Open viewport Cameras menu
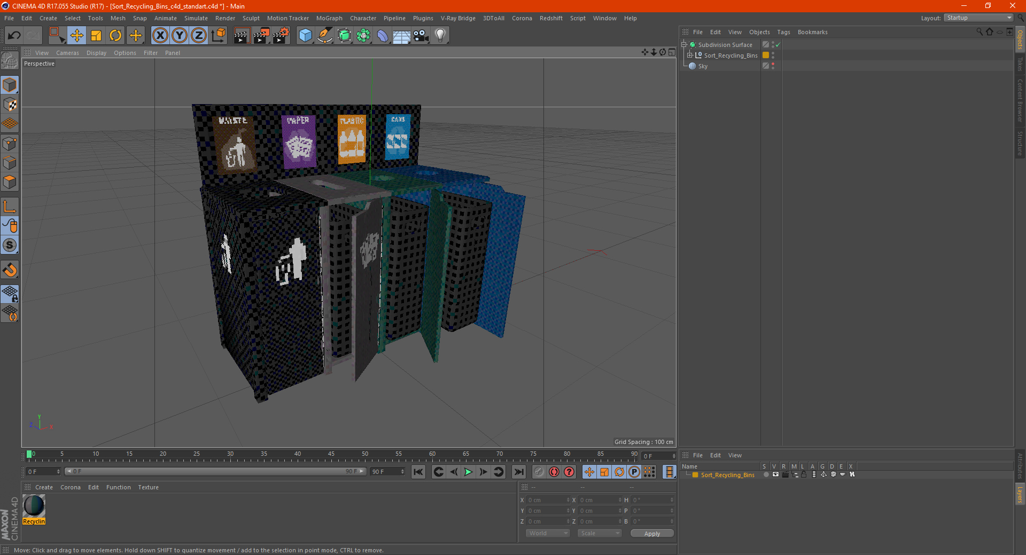The width and height of the screenshot is (1026, 555). [67, 53]
